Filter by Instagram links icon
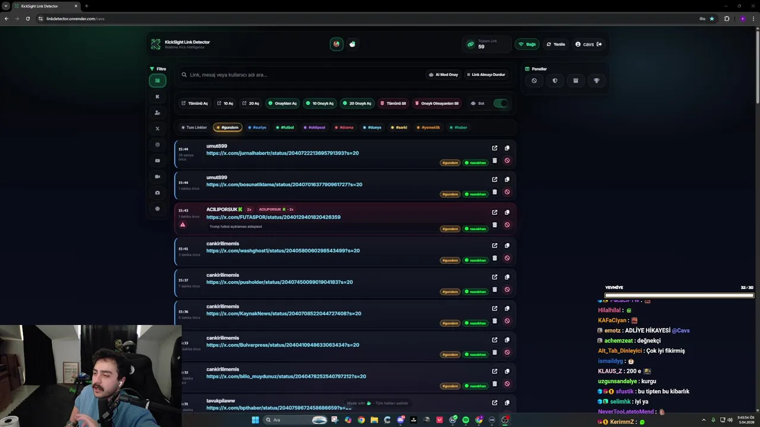The width and height of the screenshot is (760, 427). 157,145
